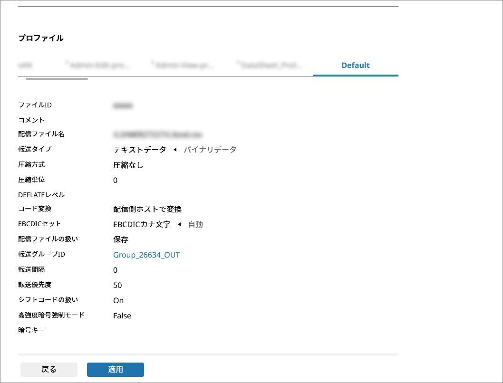The image size is (503, 383).
Task: Click the 高強度暗号強制モード False value
Action: [x=122, y=316]
